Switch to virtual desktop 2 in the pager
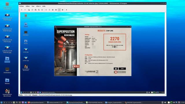This screenshot has width=185, height=104. click(7, 103)
